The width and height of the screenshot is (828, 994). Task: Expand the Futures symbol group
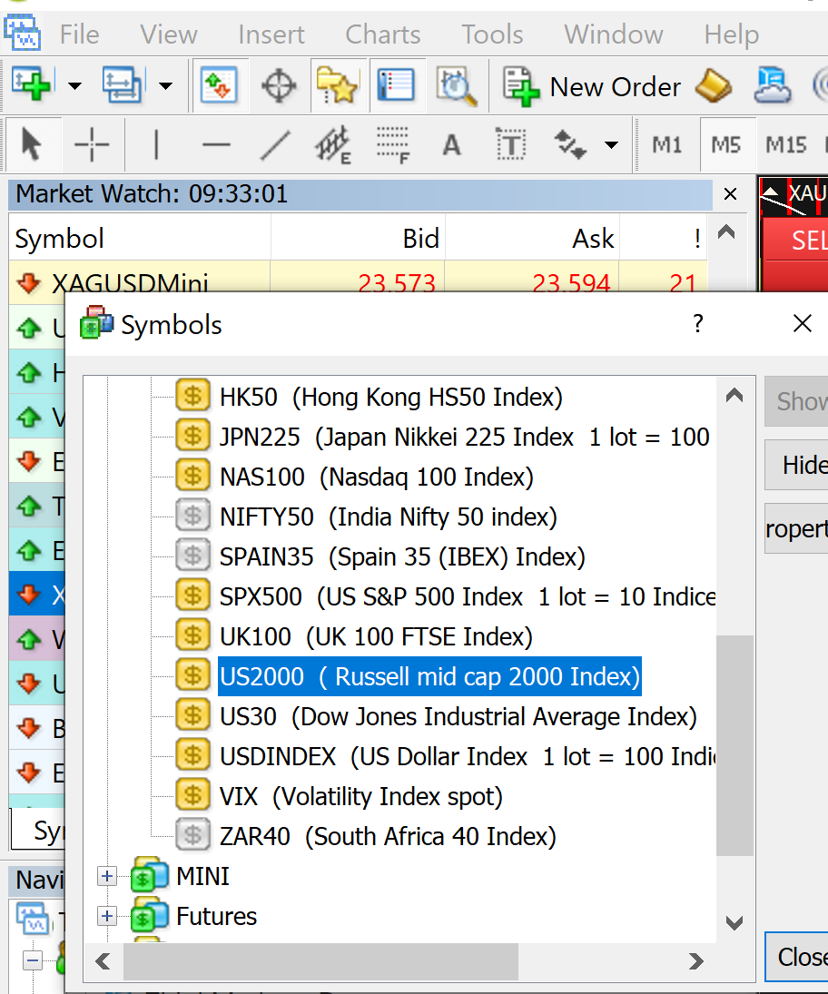tap(106, 916)
